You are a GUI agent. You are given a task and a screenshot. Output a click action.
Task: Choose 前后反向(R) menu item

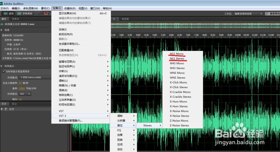point(81,34)
